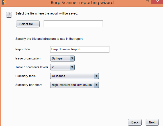Click 'High, medium and low issues' value

point(72,85)
